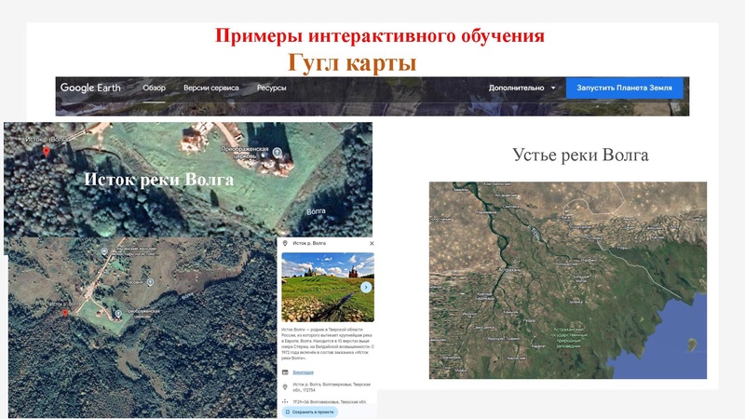Click the red pin in the close-up source map
Viewport: 745px width, 419px height.
(x=46, y=152)
